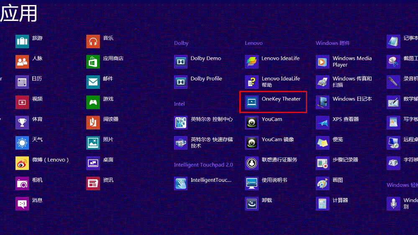Open the Windows 日记本 journal icon
This screenshot has height=235, width=418.
coord(323,102)
